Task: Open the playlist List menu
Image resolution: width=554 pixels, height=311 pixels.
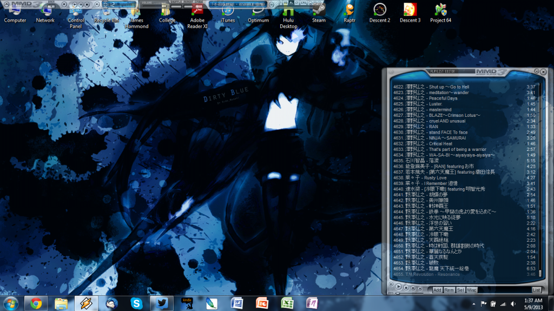Action: point(537,290)
